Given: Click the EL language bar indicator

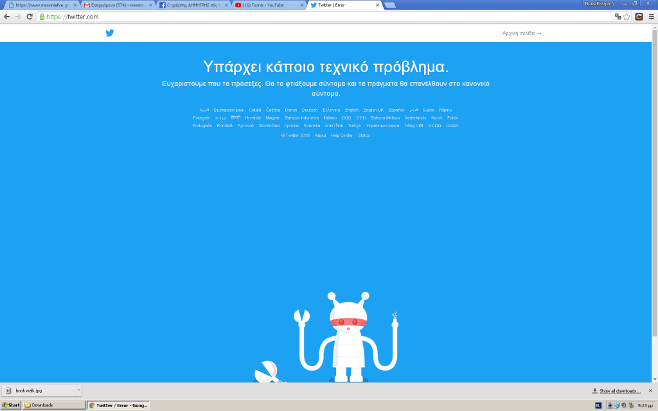Looking at the screenshot, I should tap(598, 405).
